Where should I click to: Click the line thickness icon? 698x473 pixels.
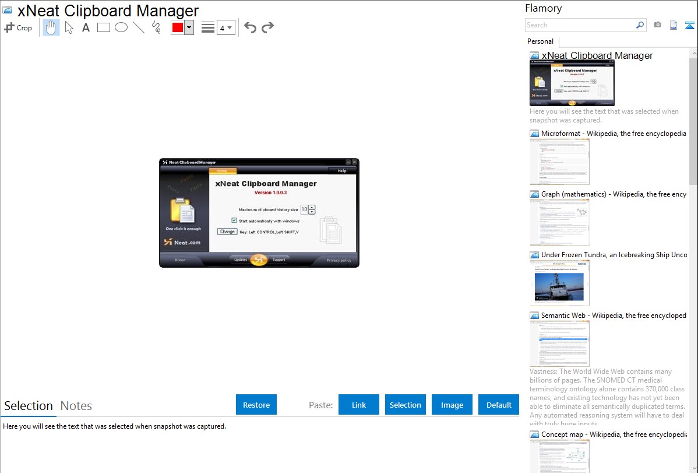208,27
